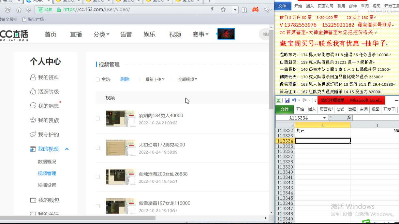Click the 我的视频 video icon
This screenshot has height=224, width=399.
(33, 149)
